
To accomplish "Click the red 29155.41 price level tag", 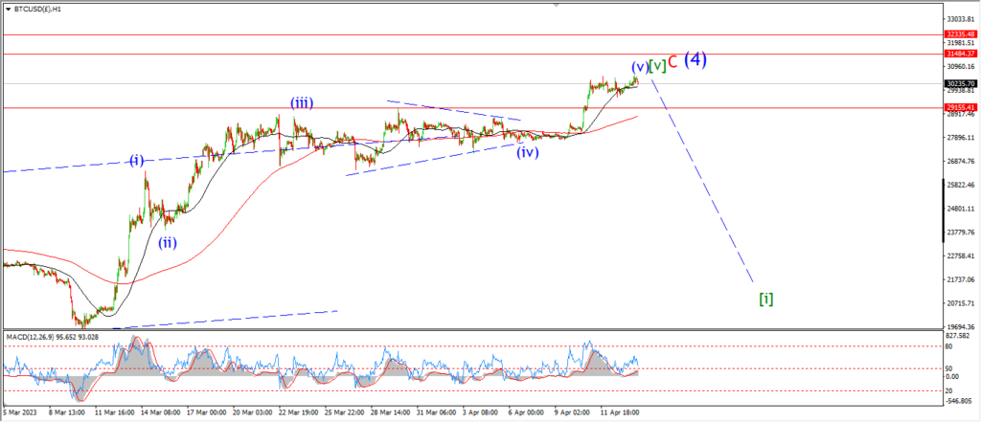I will click(x=961, y=107).
